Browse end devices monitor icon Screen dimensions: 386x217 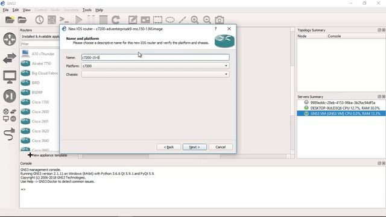(10, 77)
